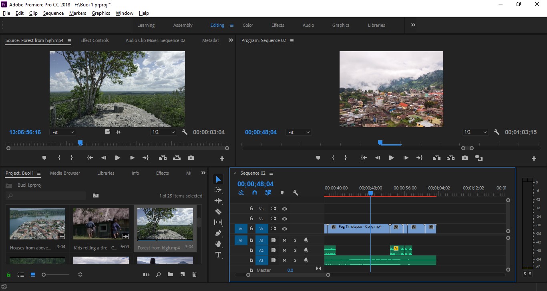Play the clip in the Source monitor
This screenshot has width=547, height=291.
coord(117,158)
